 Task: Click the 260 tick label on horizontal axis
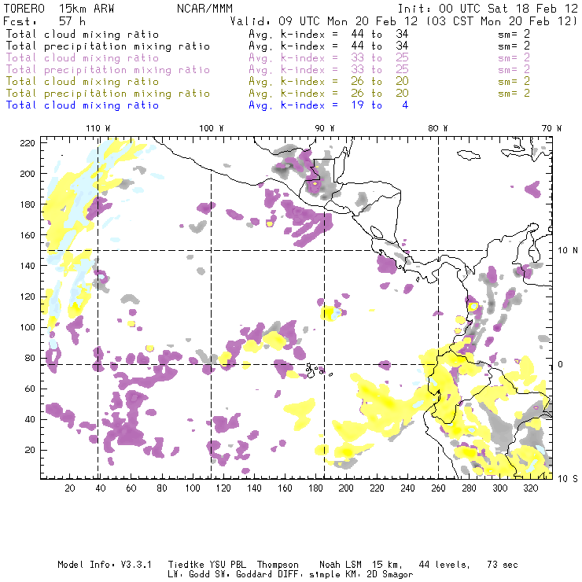438,488
